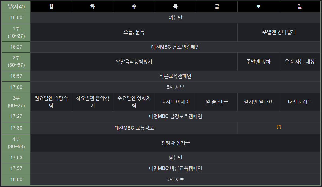Select the 대전MBC 교통정보 cell
The width and height of the screenshot is (322, 187).
coord(134,128)
